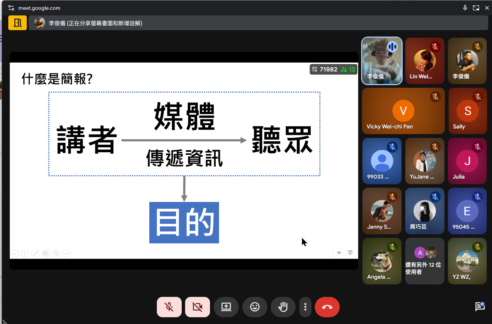The image size is (492, 324).
Task: Toggle the microphone mute button
Action: (169, 307)
